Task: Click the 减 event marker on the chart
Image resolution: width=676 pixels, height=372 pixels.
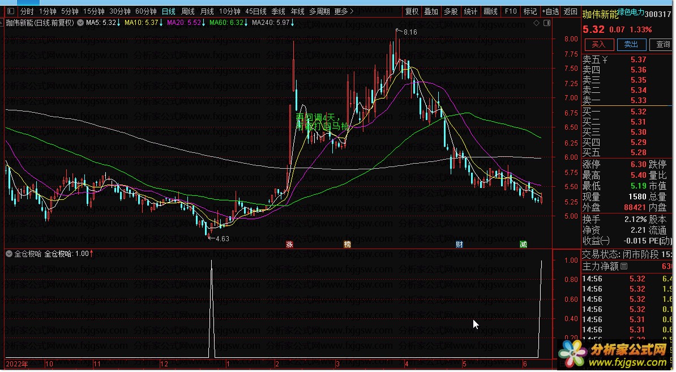Action: pyautogui.click(x=523, y=245)
